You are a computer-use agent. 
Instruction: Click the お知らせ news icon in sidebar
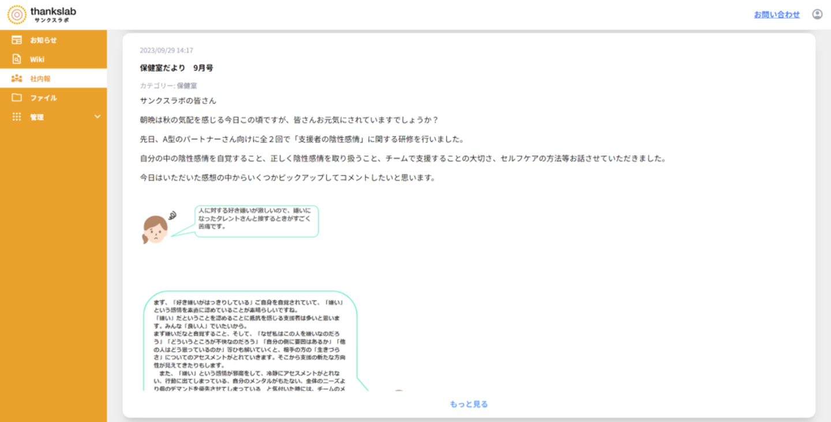pos(17,40)
